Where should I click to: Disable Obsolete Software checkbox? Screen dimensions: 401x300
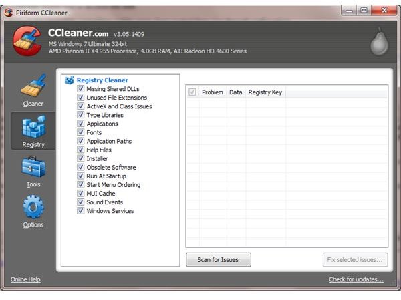coord(81,167)
